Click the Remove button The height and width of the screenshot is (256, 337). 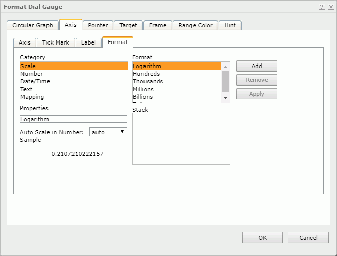click(257, 80)
